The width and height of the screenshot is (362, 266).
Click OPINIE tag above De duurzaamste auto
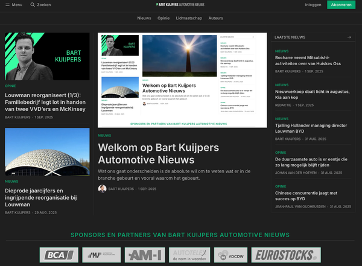(281, 153)
